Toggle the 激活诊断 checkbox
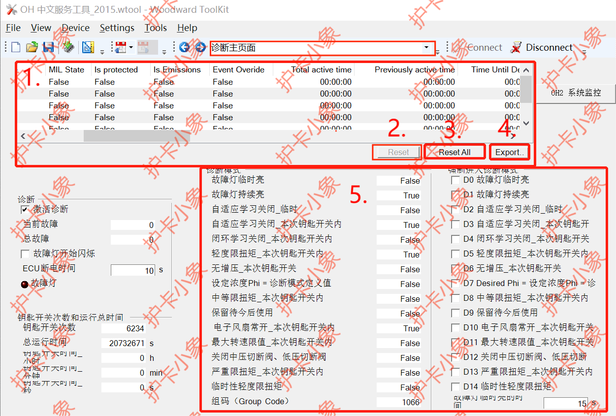Viewport: 616px width, 416px height. click(25, 210)
